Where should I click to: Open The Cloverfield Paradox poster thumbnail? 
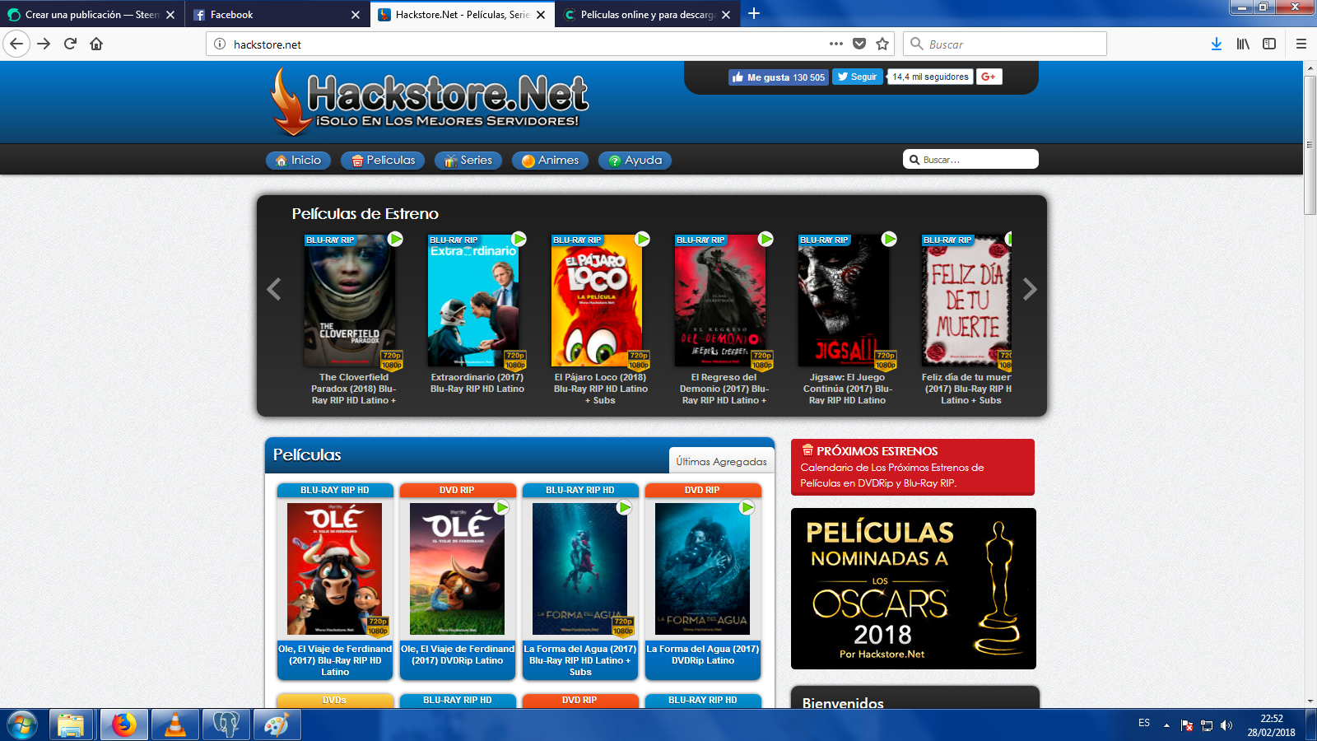click(350, 301)
